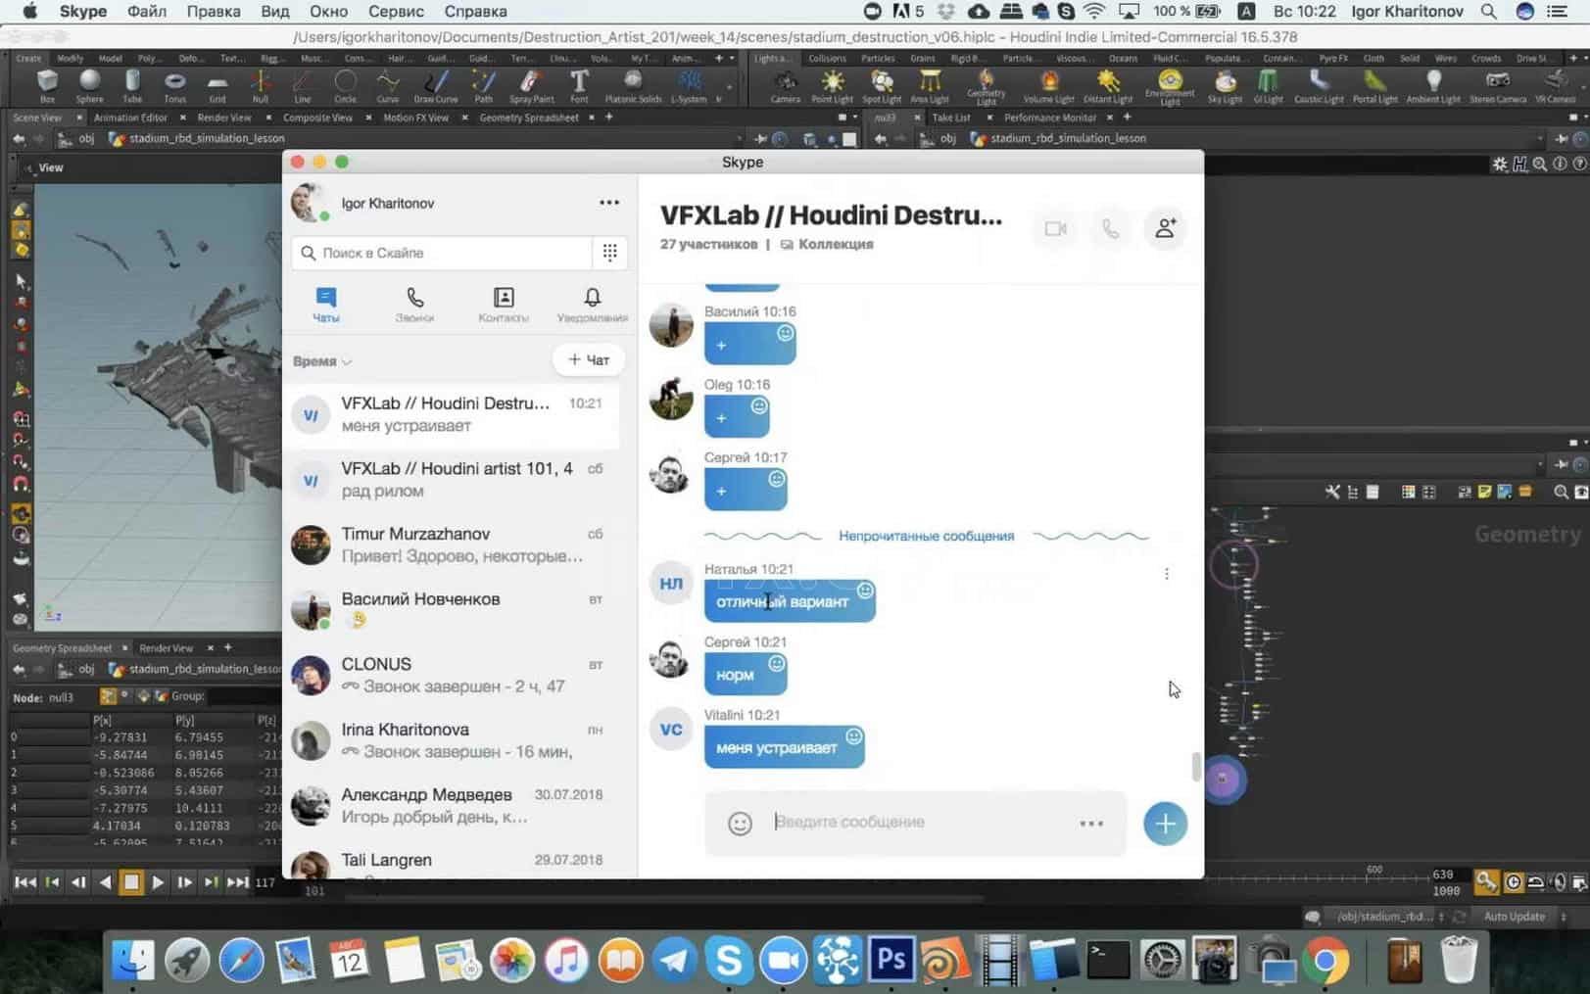Open Spotlight search in menu bar

(1488, 12)
